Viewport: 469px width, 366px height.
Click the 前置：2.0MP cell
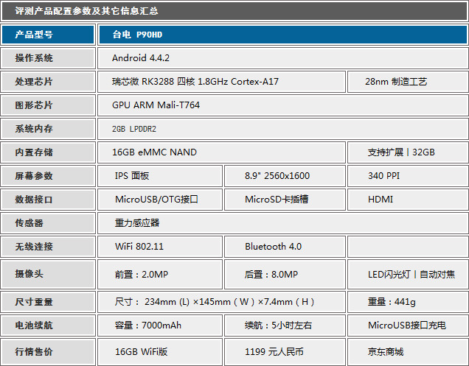[160, 274]
